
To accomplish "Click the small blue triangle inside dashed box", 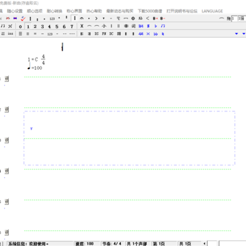I will click(x=31, y=128).
